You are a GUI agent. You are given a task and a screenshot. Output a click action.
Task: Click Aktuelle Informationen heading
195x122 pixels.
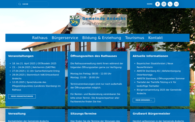[150, 56]
